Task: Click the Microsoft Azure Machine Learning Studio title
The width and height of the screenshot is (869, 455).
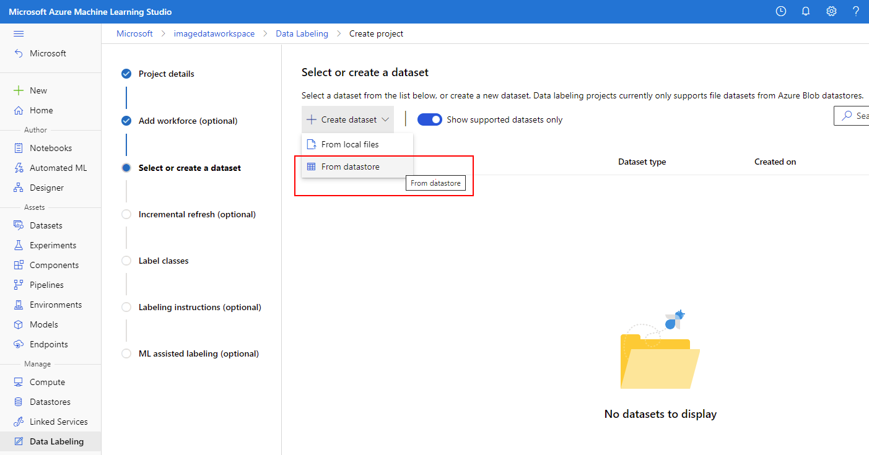Action: coord(90,12)
